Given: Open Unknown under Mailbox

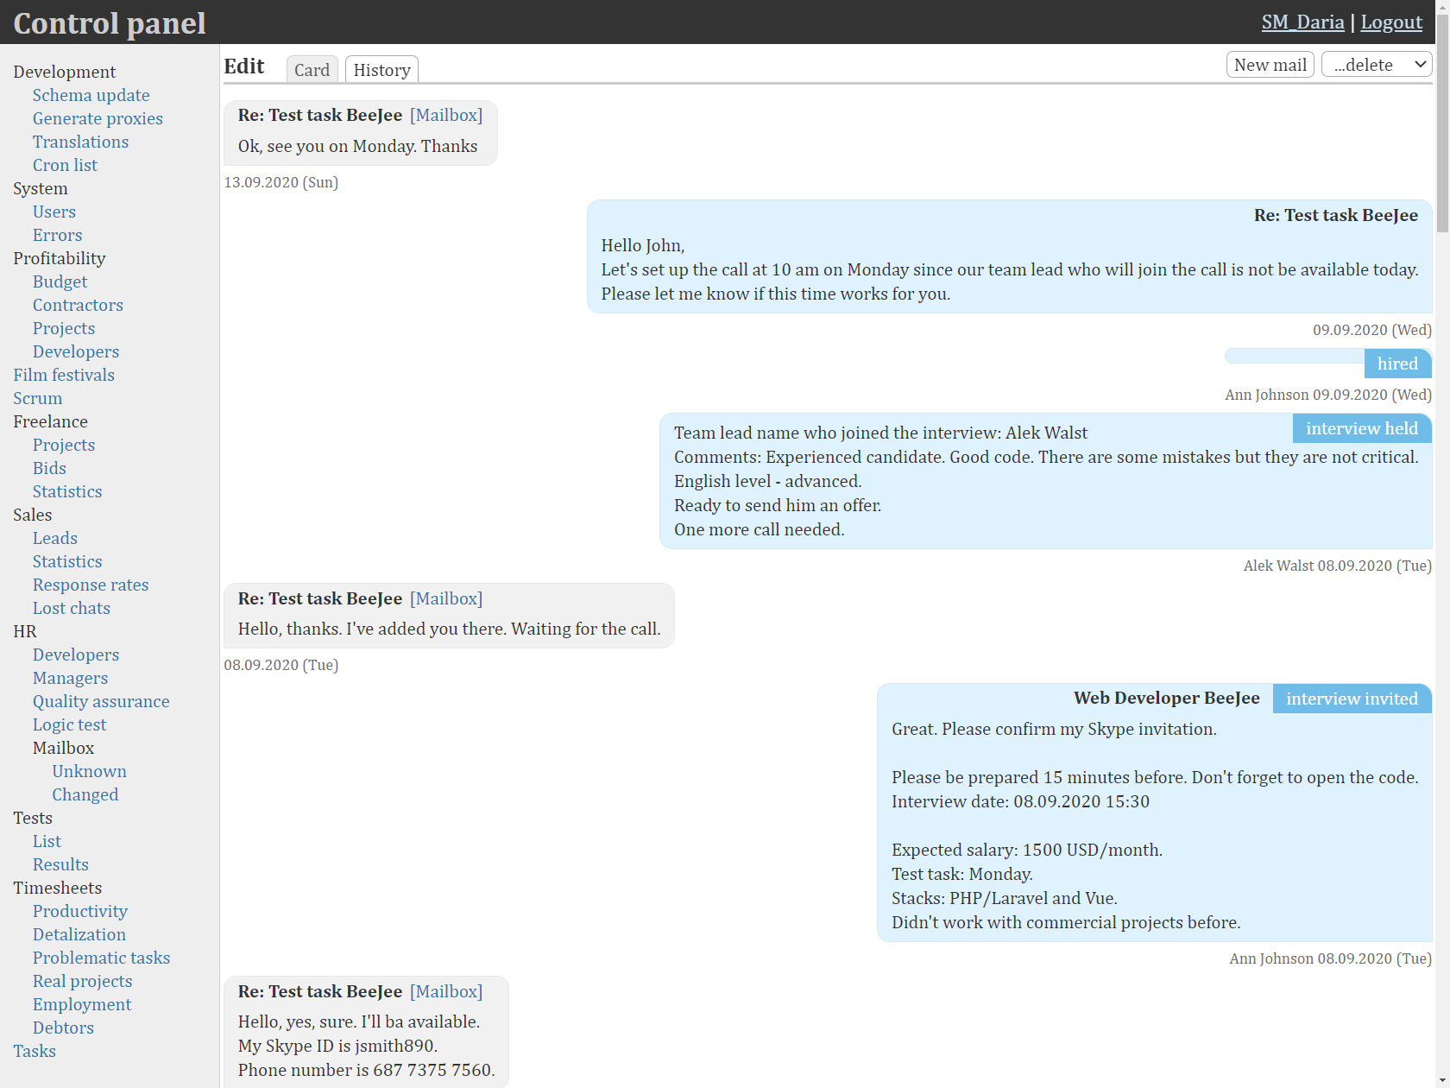Looking at the screenshot, I should [89, 771].
